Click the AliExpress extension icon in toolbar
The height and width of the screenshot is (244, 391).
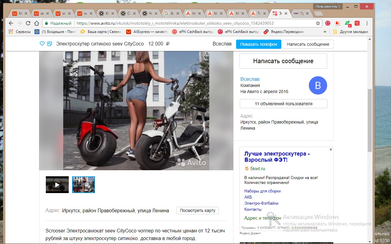(338, 23)
